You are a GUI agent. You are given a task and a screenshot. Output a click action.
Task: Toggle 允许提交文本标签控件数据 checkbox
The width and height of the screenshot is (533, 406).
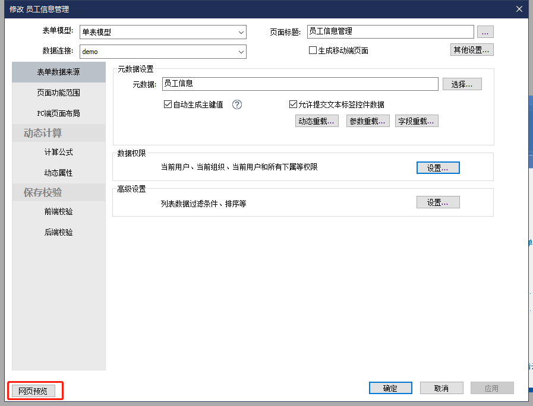293,104
